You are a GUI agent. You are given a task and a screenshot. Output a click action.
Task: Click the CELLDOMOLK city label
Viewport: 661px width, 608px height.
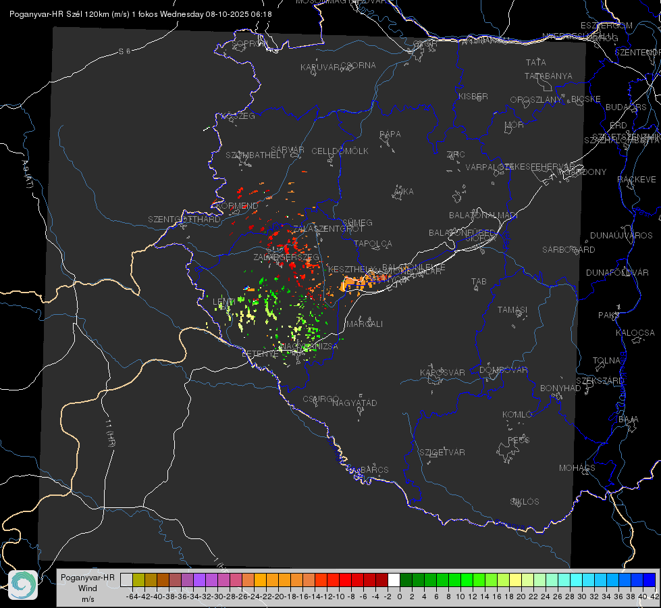tap(340, 151)
